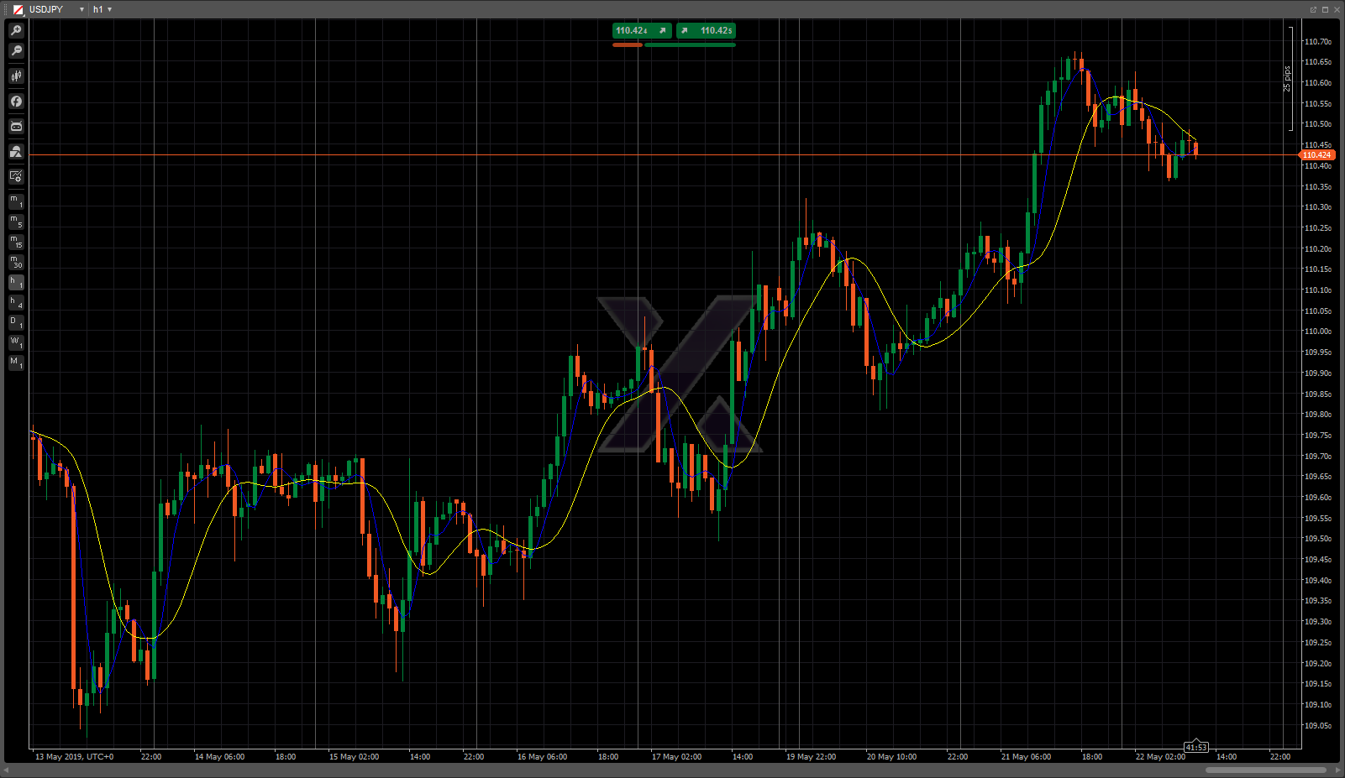Detach the chart into separate window
Screen dimensions: 1345x778
pos(1313,9)
